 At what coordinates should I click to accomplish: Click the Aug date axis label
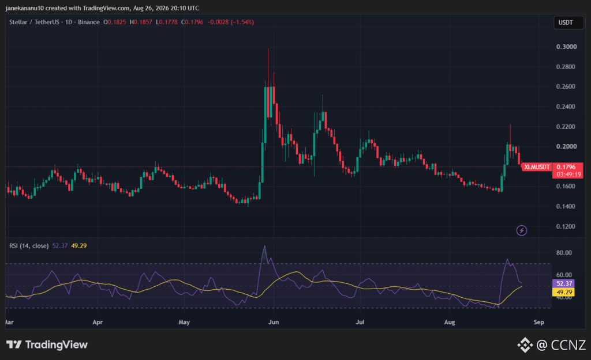(449, 322)
